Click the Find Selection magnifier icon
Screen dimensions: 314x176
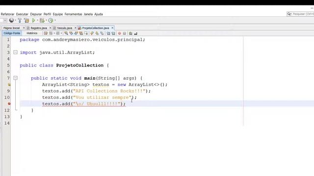(66, 33)
